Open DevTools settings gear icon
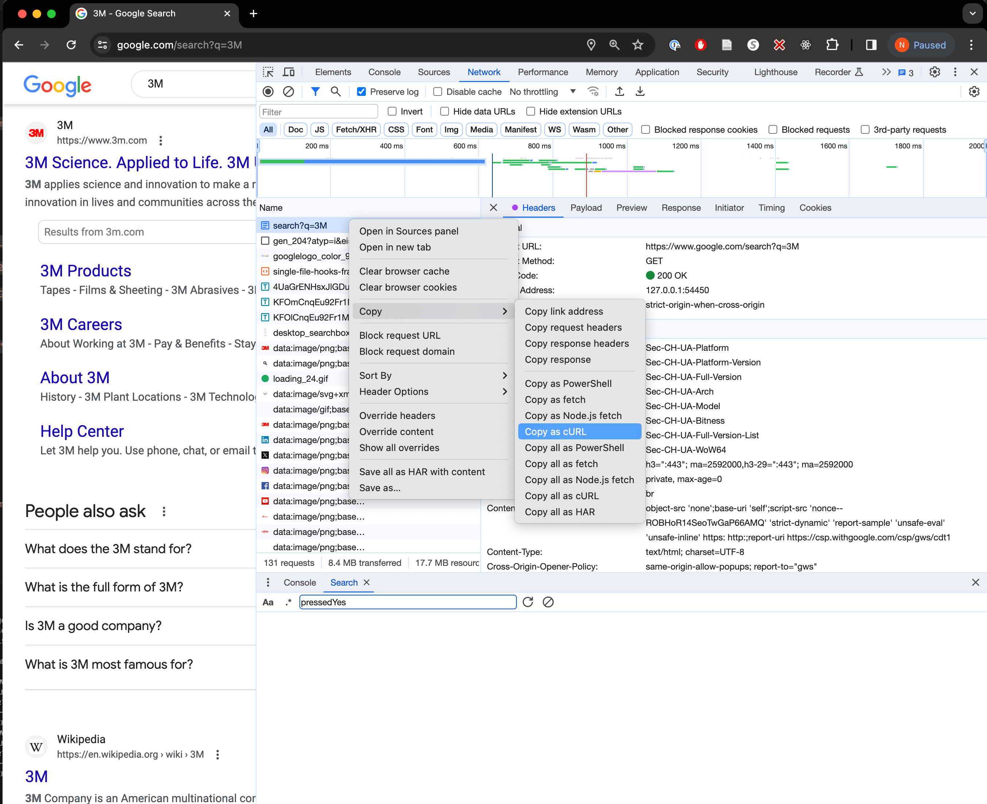 coord(935,72)
